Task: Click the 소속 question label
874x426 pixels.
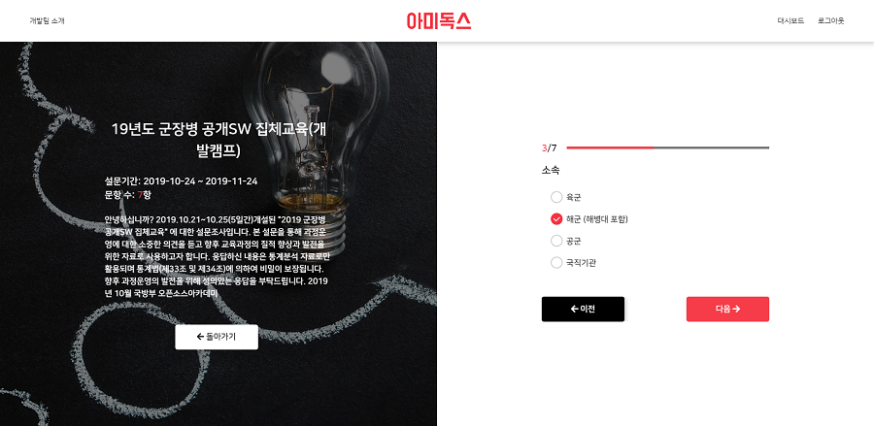Action: [x=551, y=171]
